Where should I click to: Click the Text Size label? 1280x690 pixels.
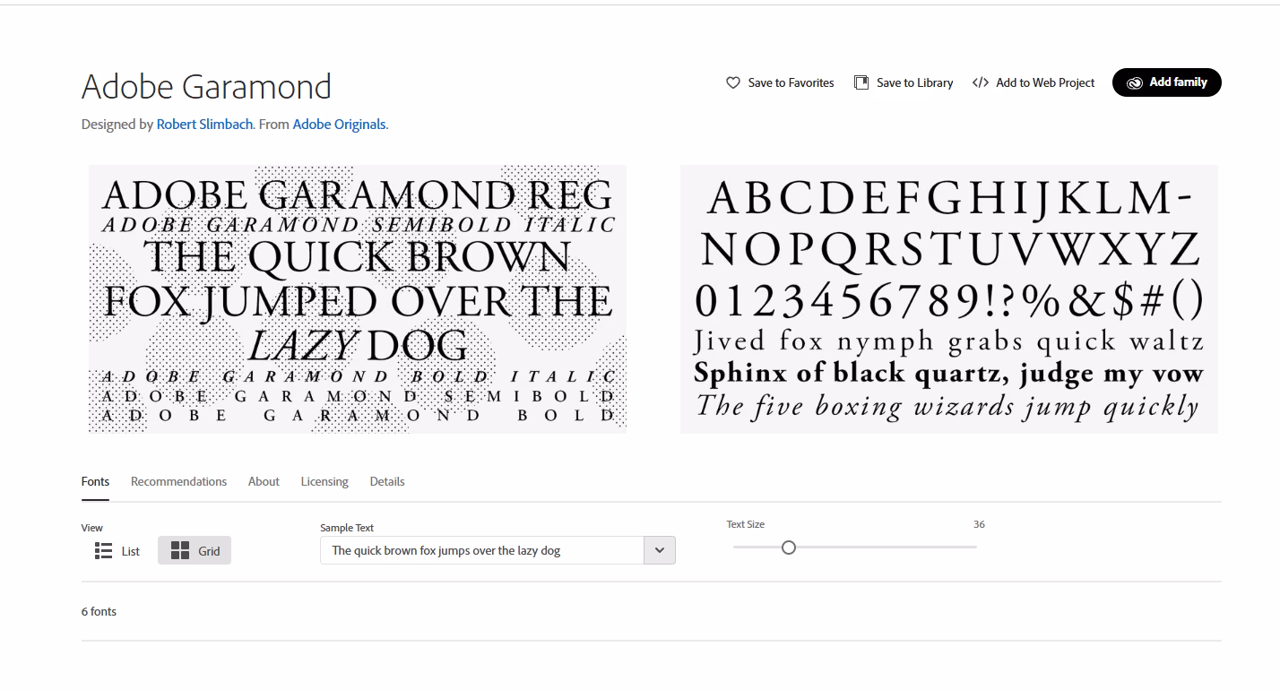[746, 524]
